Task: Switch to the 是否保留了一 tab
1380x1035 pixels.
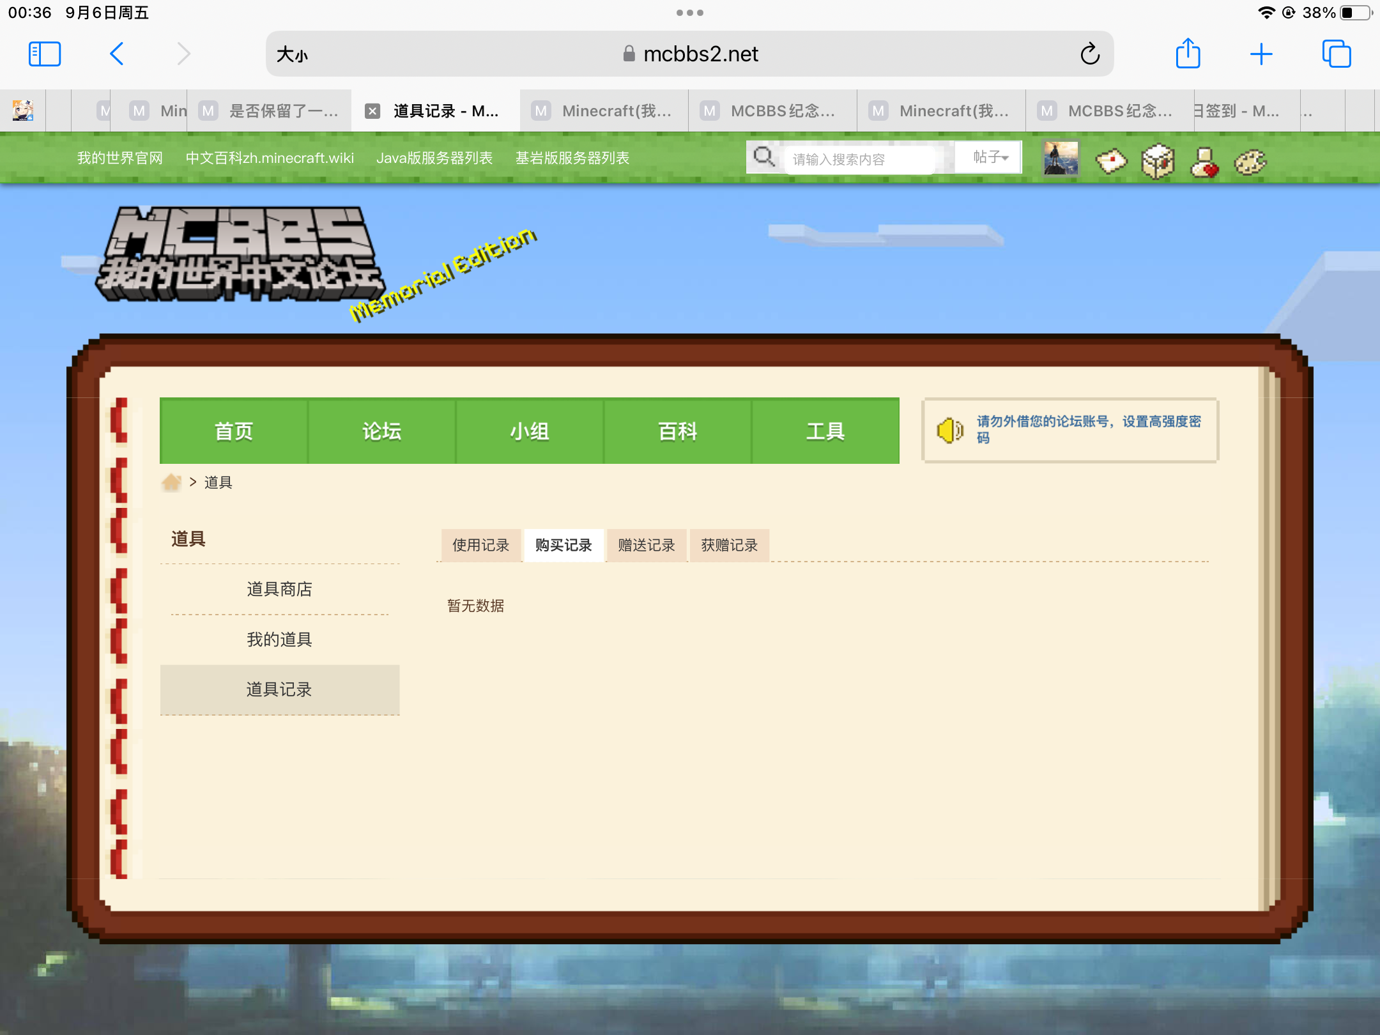Action: (x=269, y=111)
